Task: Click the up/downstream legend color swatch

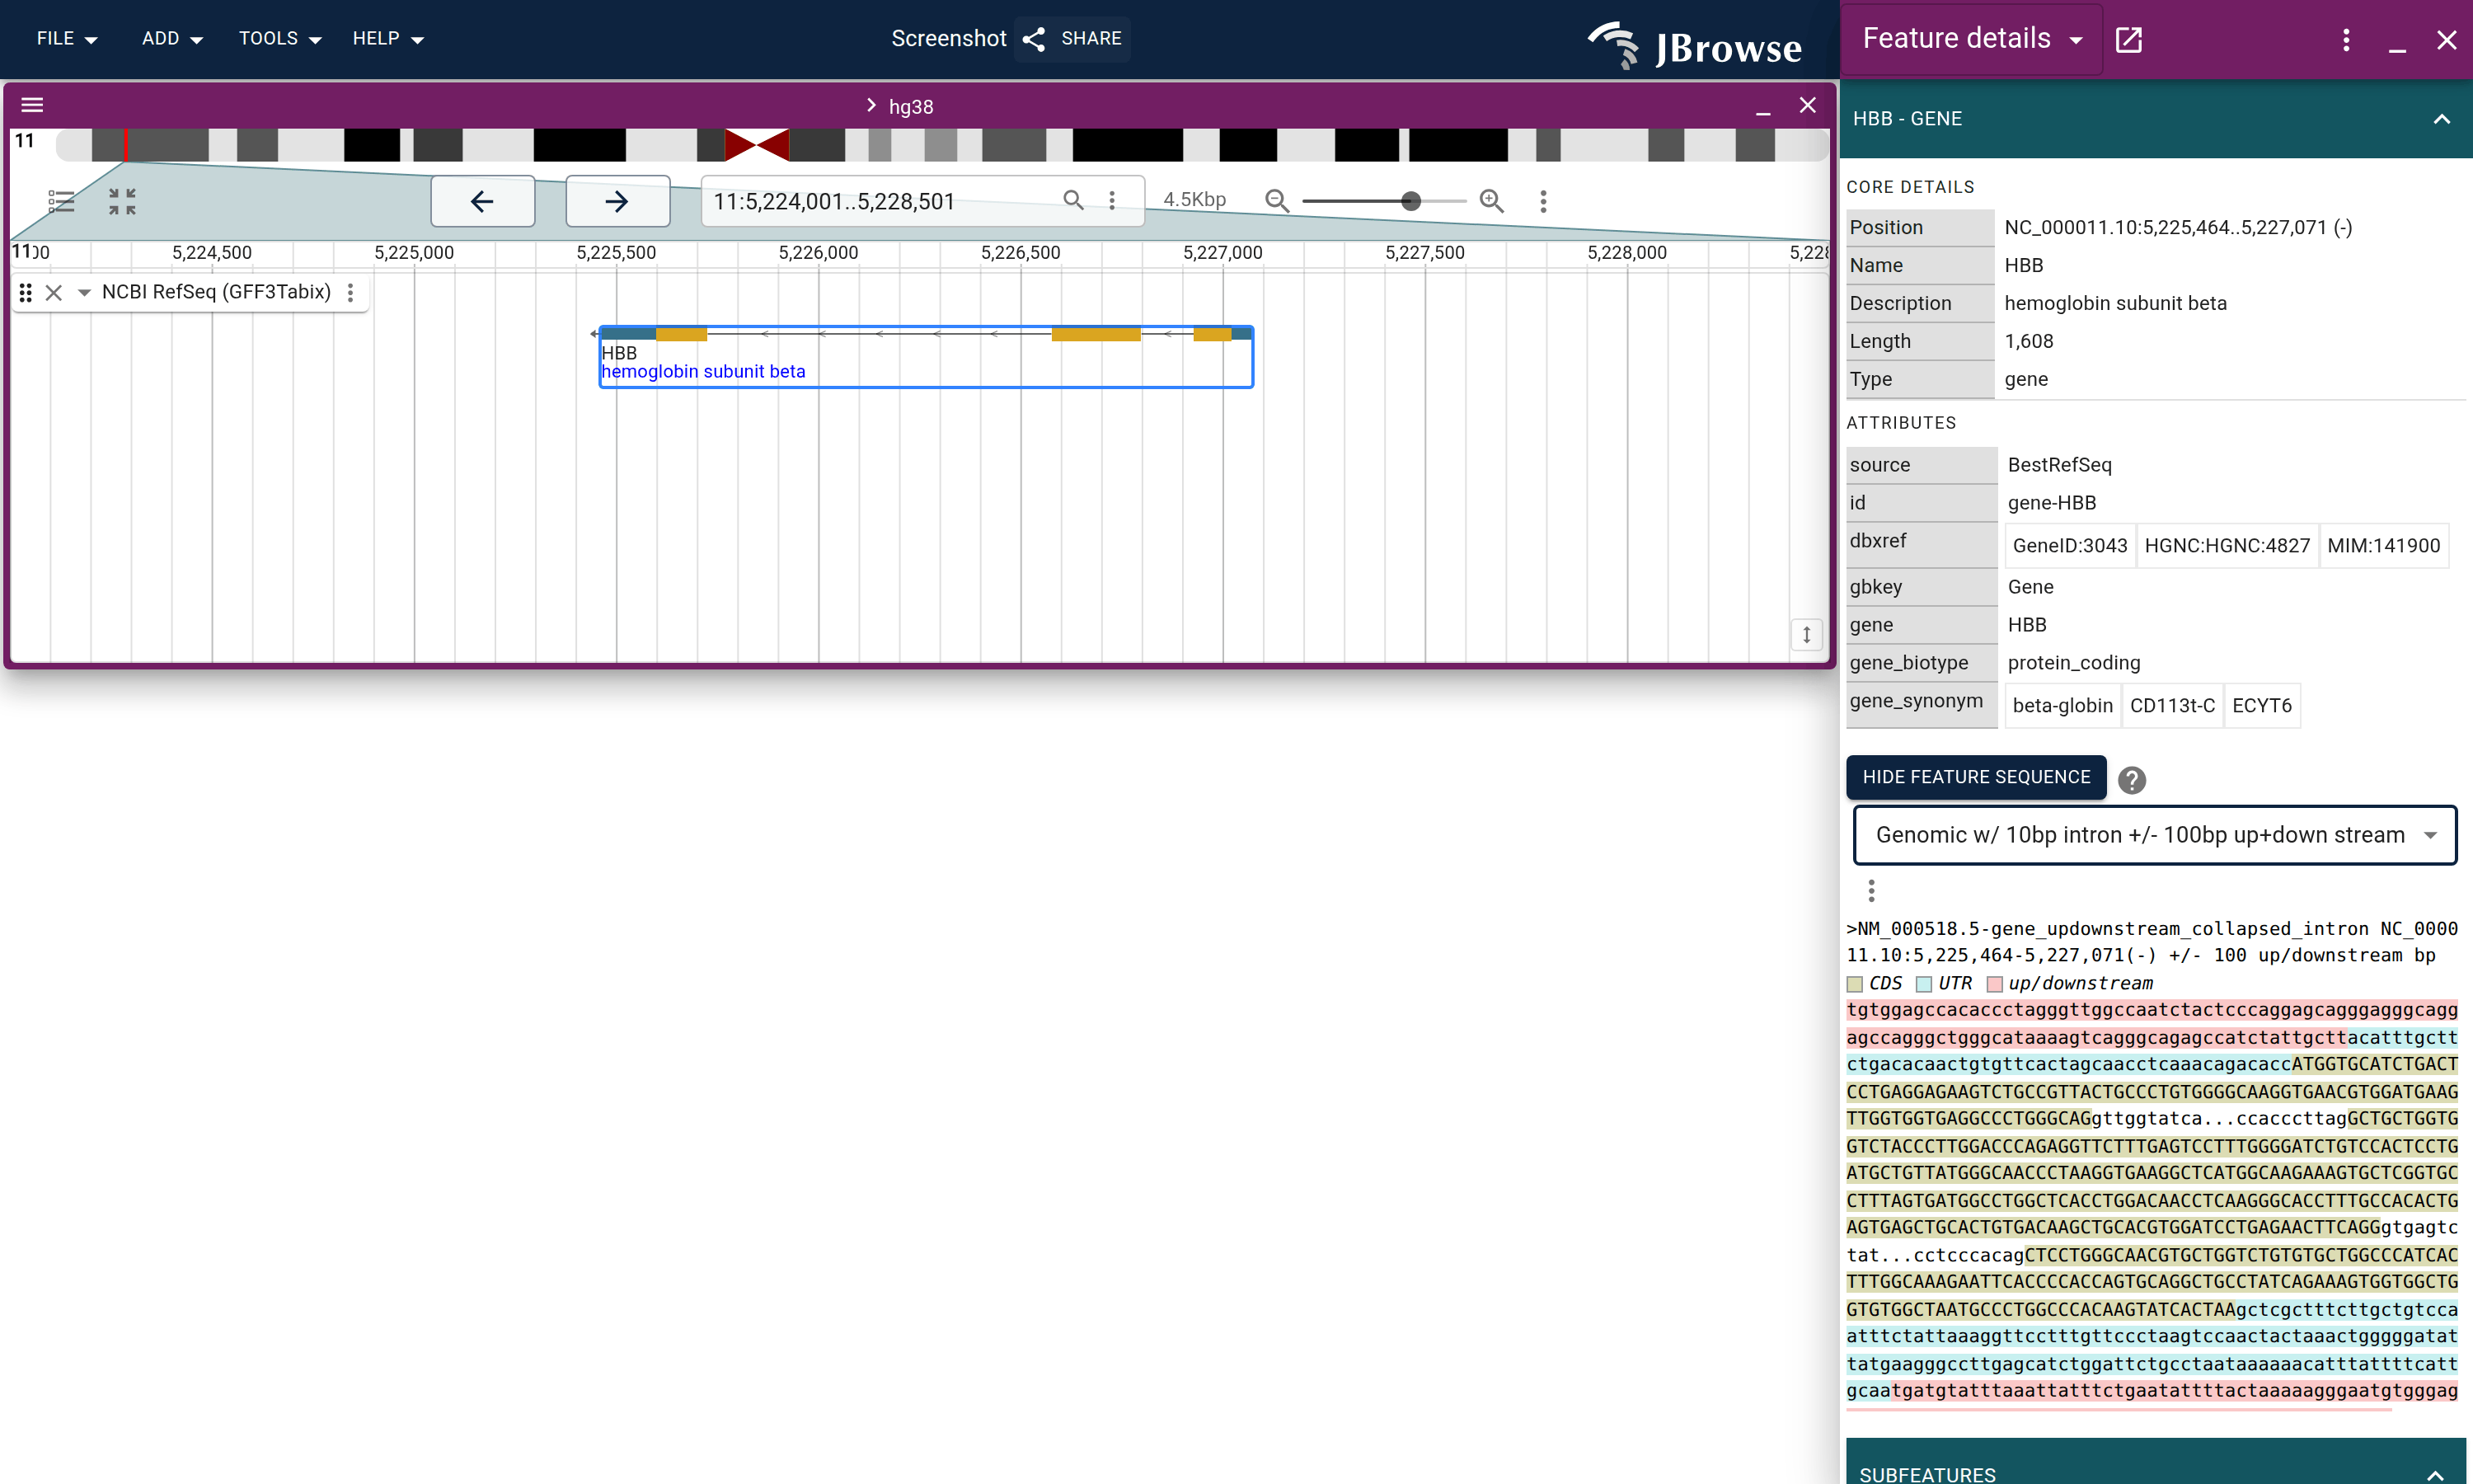Action: tap(1994, 985)
